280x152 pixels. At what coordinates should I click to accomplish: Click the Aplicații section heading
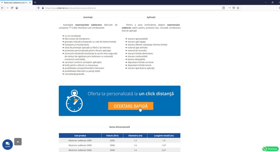click(x=151, y=17)
